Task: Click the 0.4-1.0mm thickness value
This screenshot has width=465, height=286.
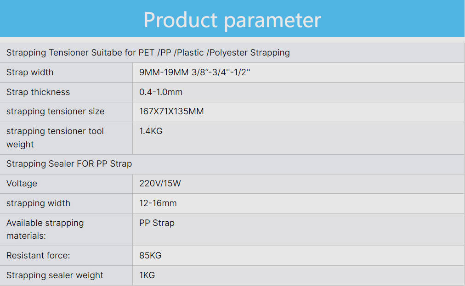Action: click(x=161, y=92)
